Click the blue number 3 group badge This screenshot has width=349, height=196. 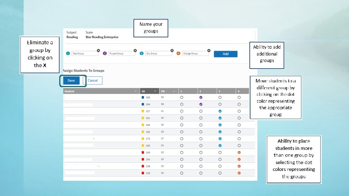click(x=141, y=53)
